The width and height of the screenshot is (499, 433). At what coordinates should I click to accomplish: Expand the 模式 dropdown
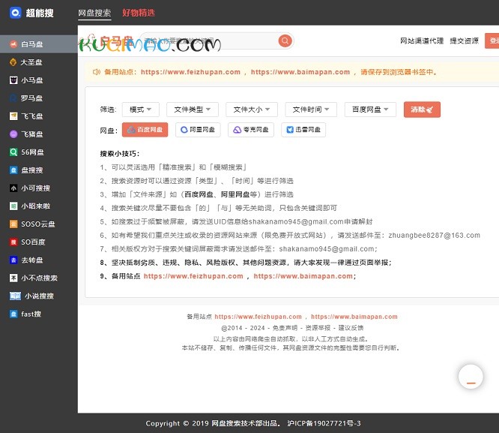pyautogui.click(x=140, y=110)
